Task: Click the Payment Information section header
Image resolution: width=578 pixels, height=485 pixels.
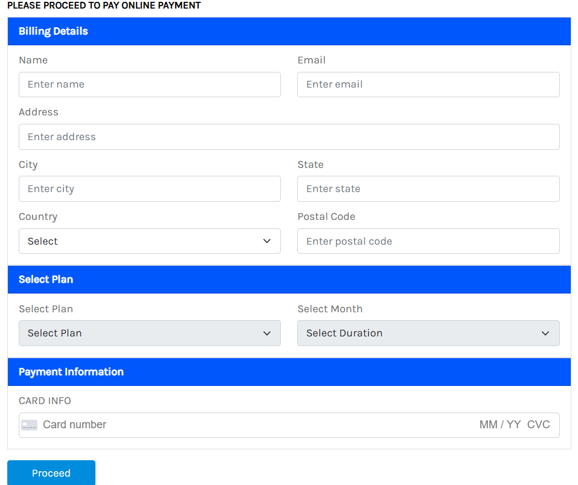Action: (71, 371)
